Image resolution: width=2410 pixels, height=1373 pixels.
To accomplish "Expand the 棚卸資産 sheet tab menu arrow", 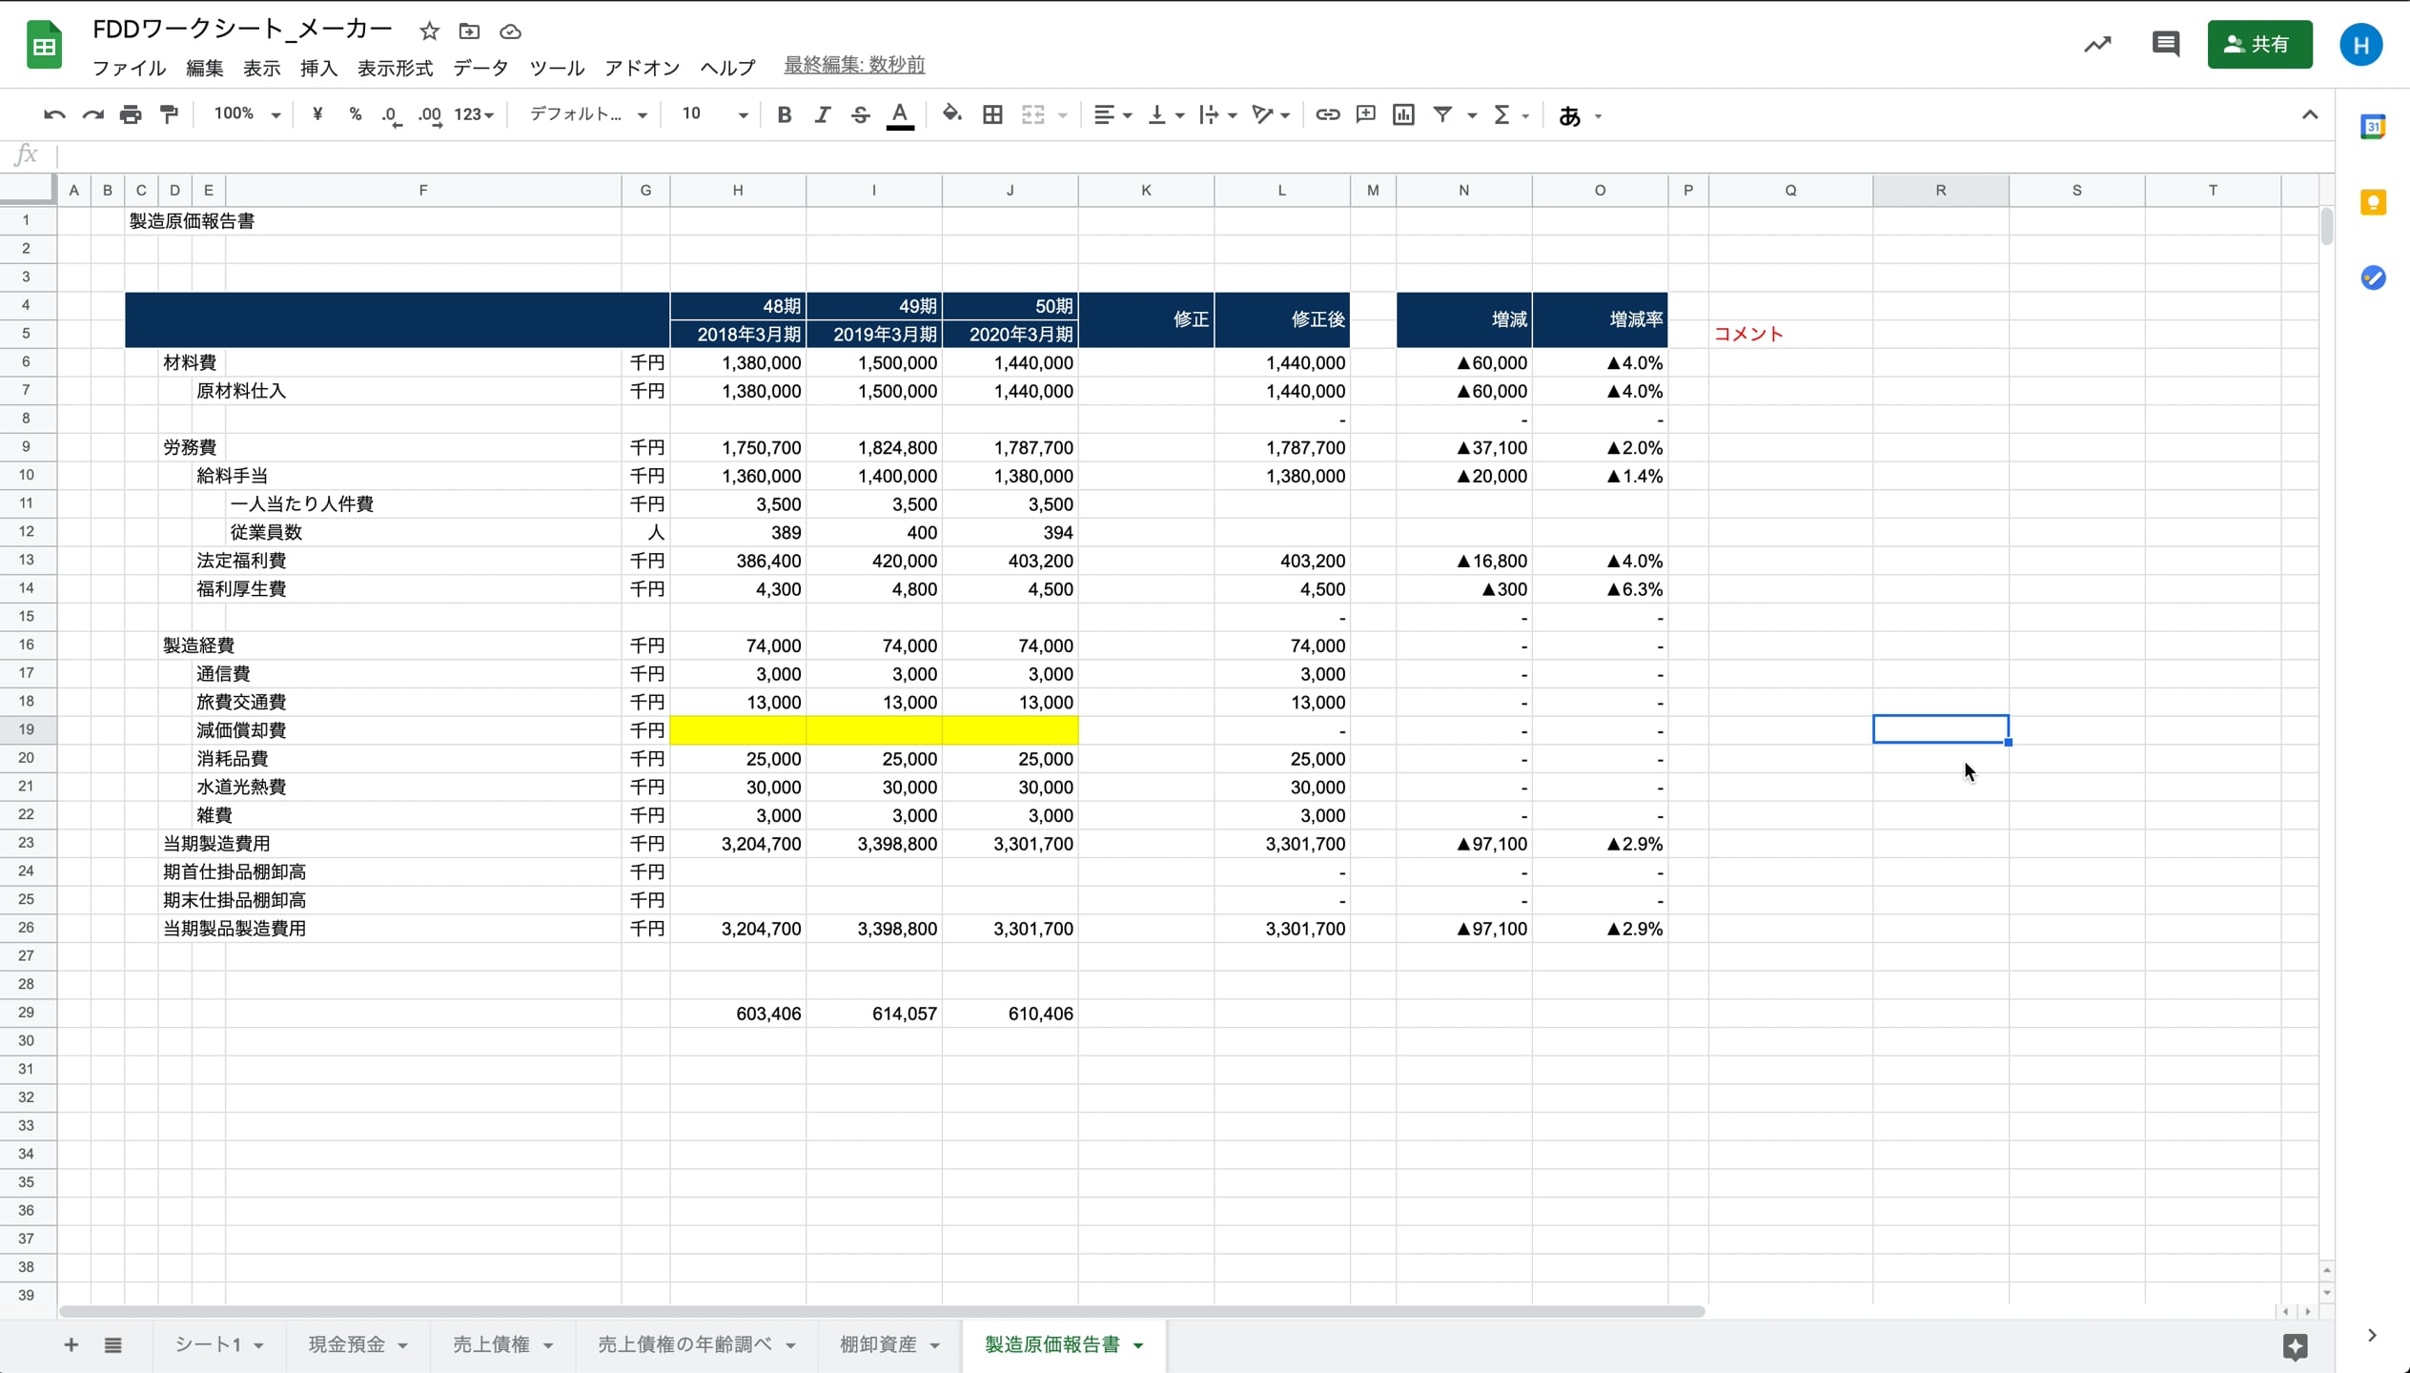I will pos(934,1345).
